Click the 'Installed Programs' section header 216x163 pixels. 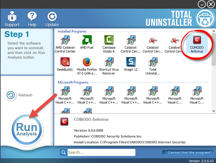(72, 31)
